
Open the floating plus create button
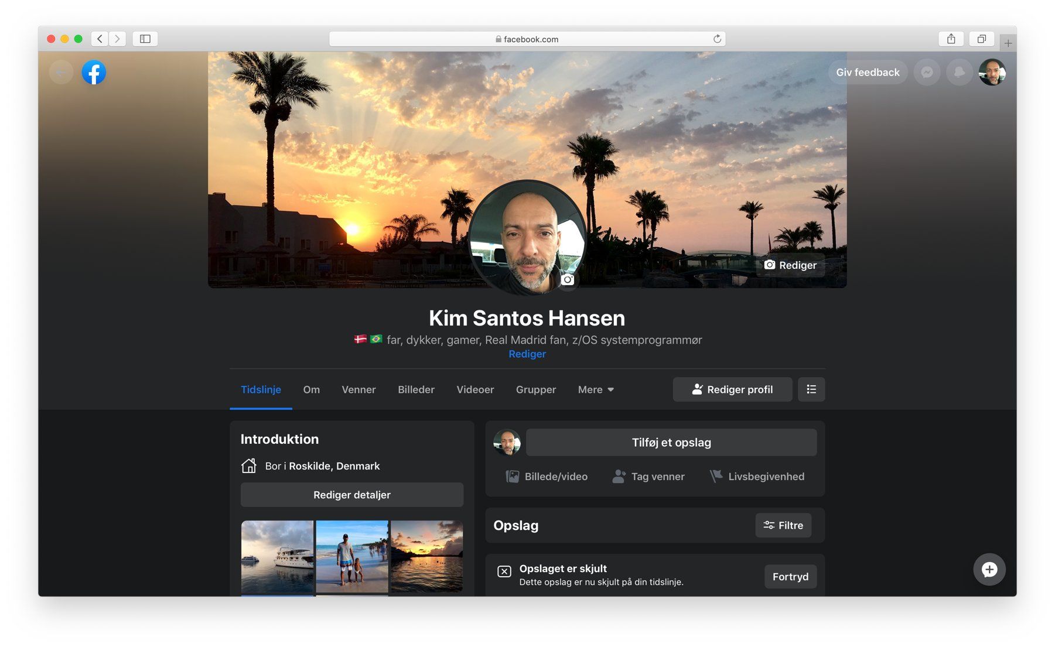pos(989,569)
